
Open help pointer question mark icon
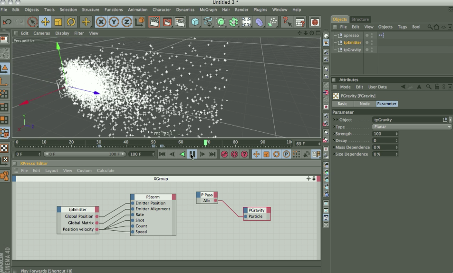[x=287, y=22]
